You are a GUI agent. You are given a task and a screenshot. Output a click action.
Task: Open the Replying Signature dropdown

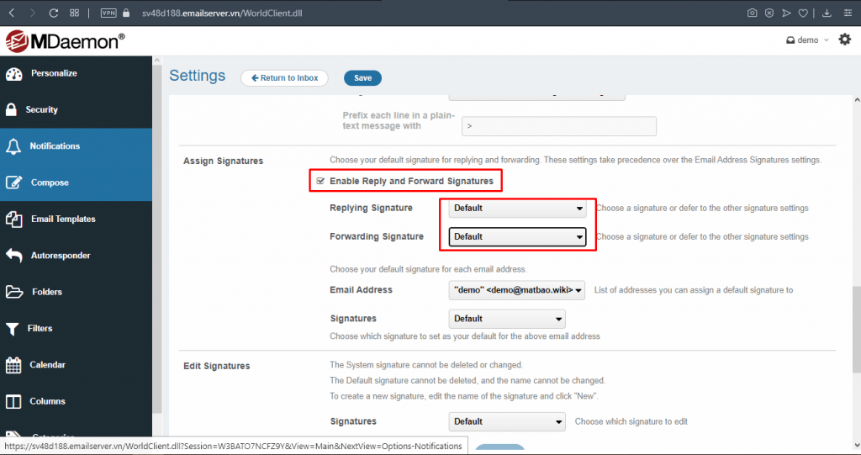517,209
